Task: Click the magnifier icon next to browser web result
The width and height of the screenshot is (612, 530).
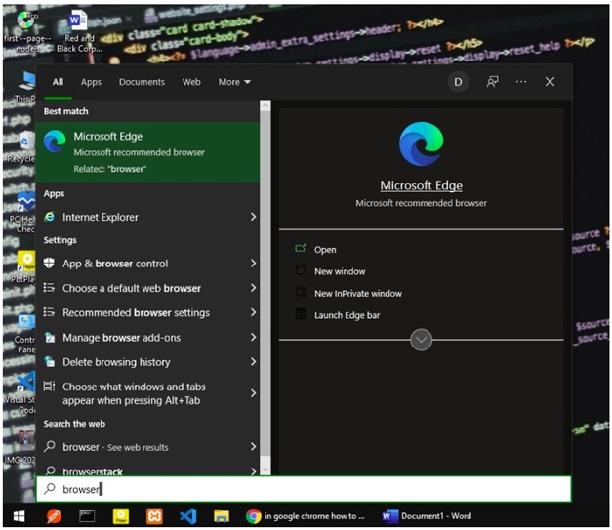Action: (x=50, y=446)
